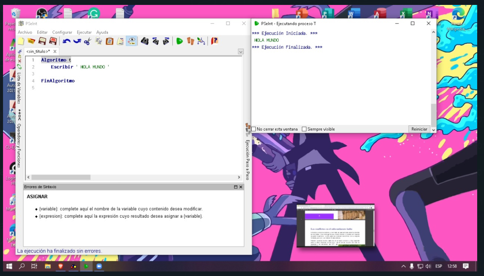Maximize the Errores de Sintaxis panel
This screenshot has height=276, width=484.
coord(236,187)
